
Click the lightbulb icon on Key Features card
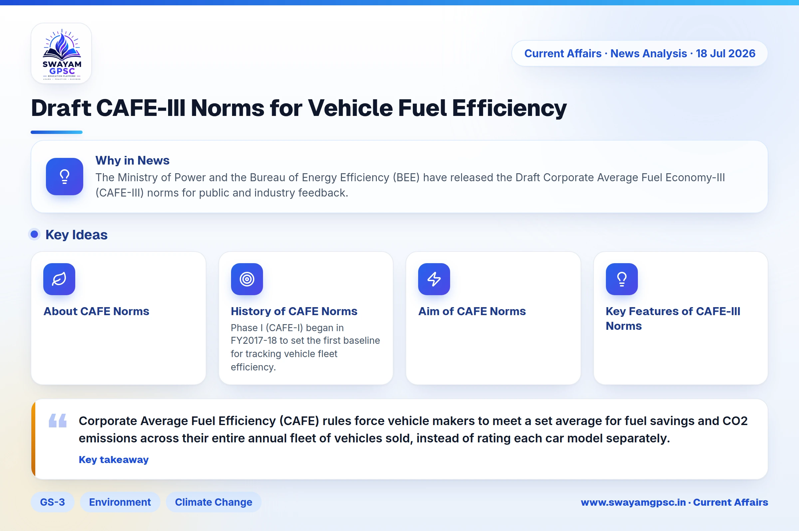(622, 279)
